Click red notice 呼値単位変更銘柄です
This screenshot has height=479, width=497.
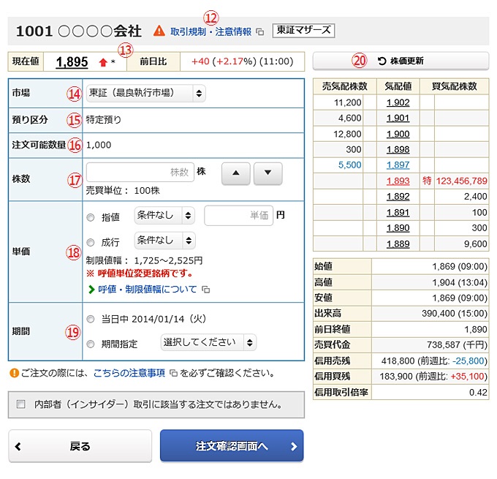pos(140,274)
